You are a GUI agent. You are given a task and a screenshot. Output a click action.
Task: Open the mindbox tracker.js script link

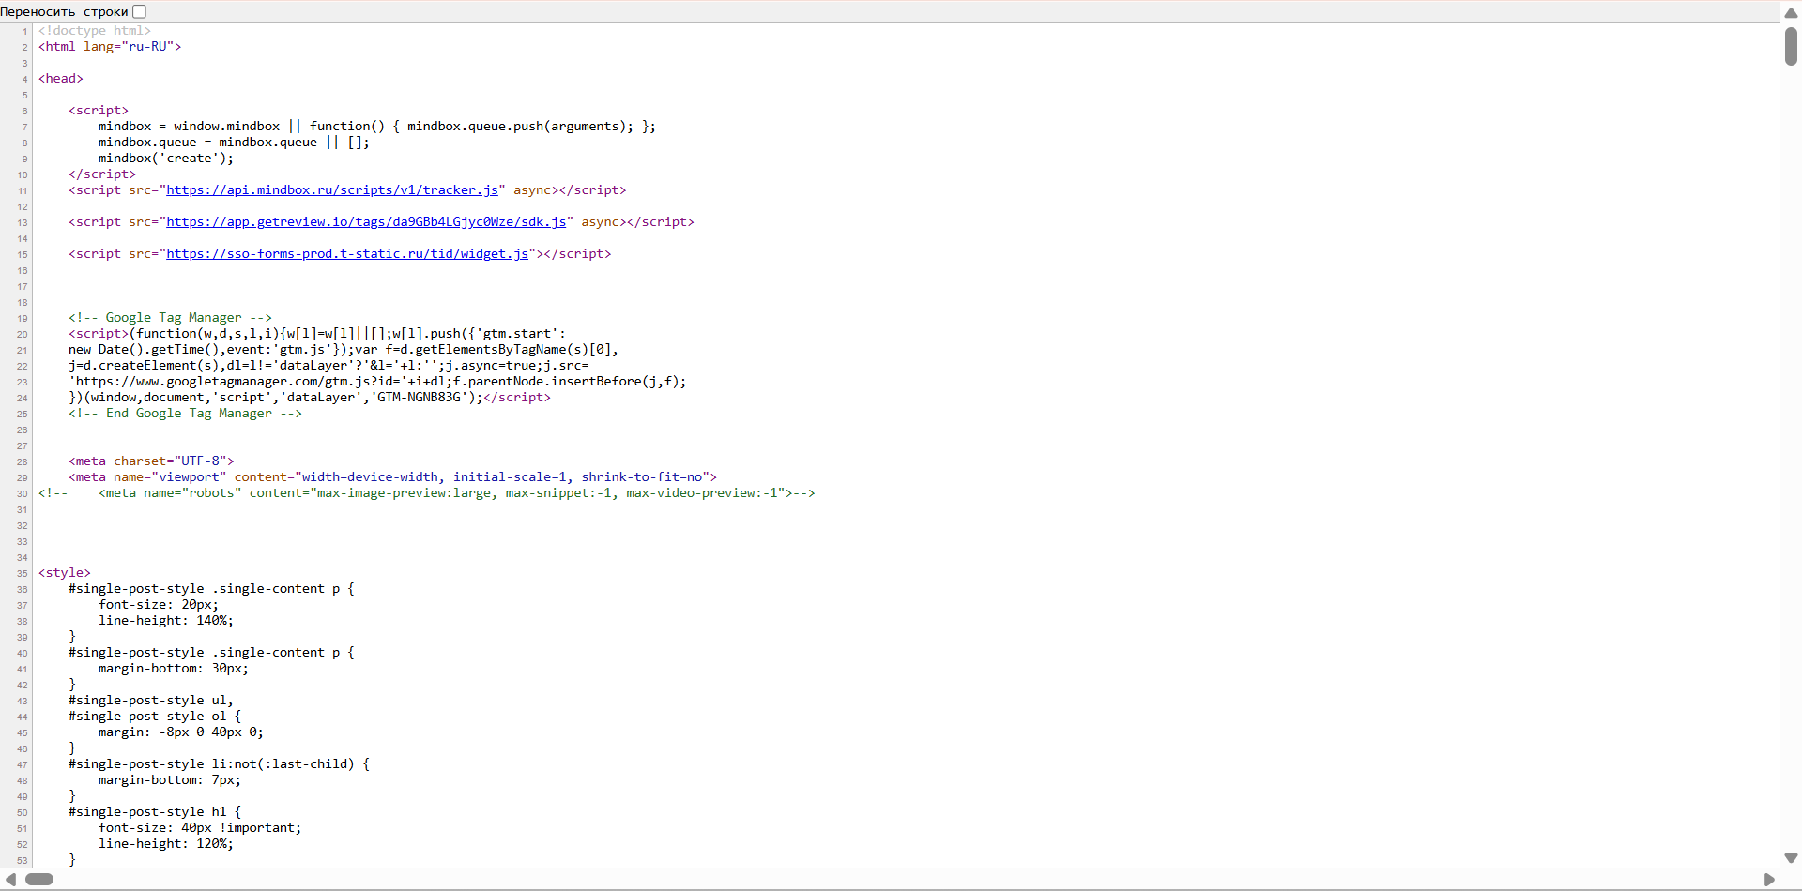(x=332, y=190)
